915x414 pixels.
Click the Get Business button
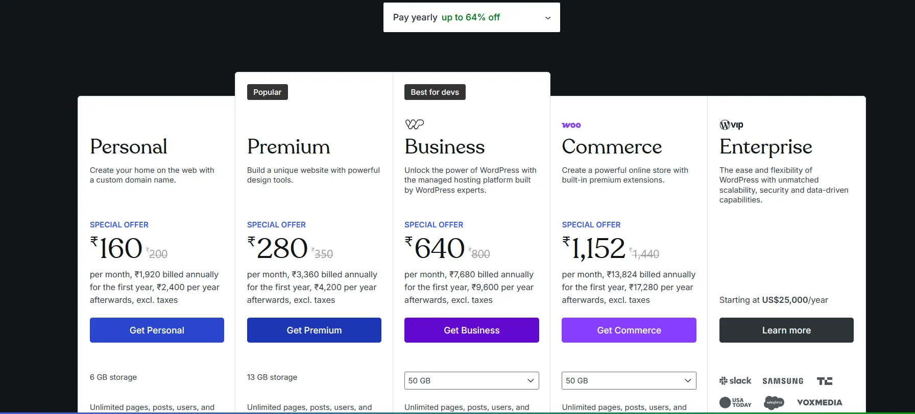472,330
